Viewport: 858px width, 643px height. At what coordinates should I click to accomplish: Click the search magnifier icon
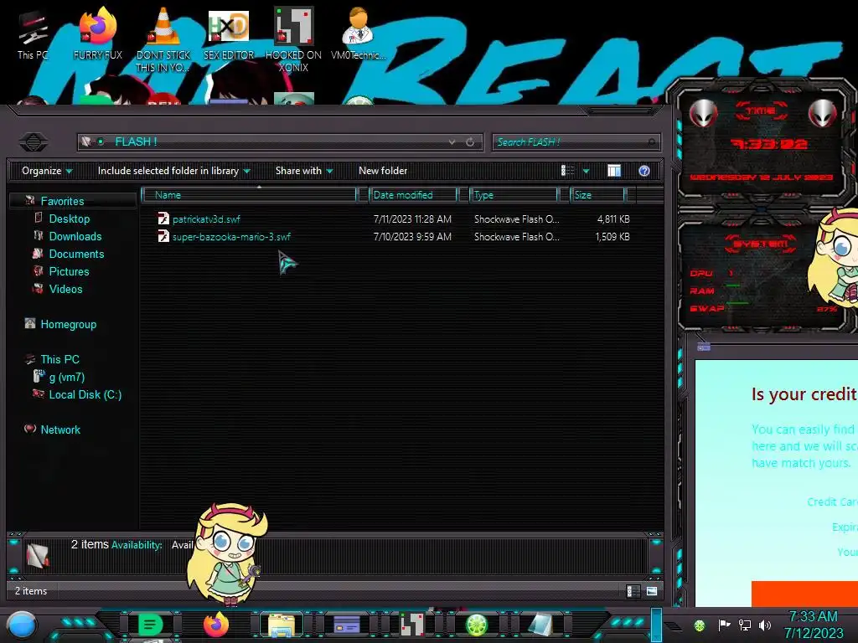pyautogui.click(x=651, y=142)
